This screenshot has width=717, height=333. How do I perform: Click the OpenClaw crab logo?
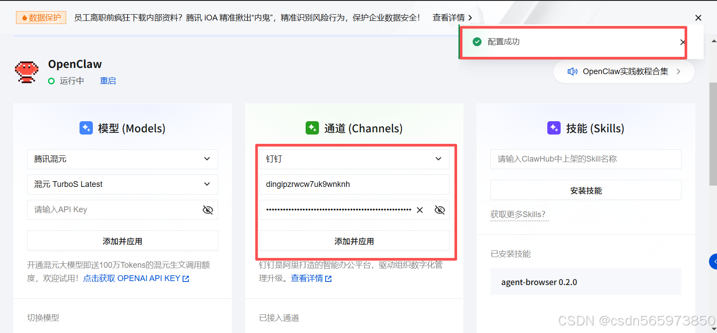[x=27, y=72]
